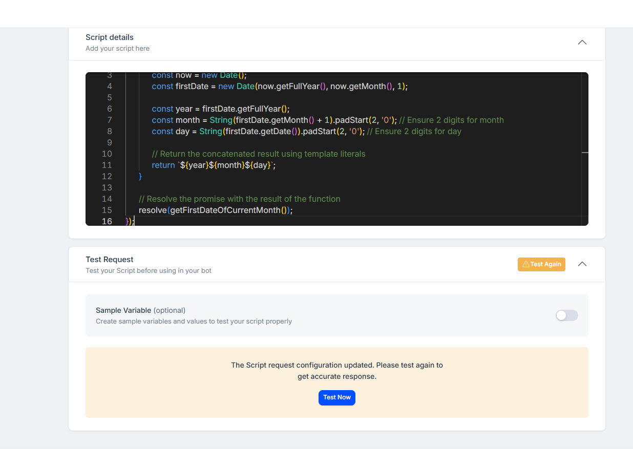Click comment 'Ensure 2 digits for day'
Image resolution: width=633 pixels, height=449 pixels.
(414, 131)
